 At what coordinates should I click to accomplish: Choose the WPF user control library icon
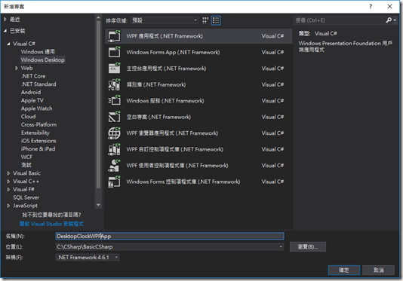click(x=115, y=166)
